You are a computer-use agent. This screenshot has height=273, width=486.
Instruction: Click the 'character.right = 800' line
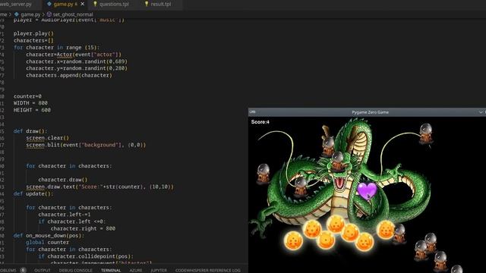click(83, 228)
